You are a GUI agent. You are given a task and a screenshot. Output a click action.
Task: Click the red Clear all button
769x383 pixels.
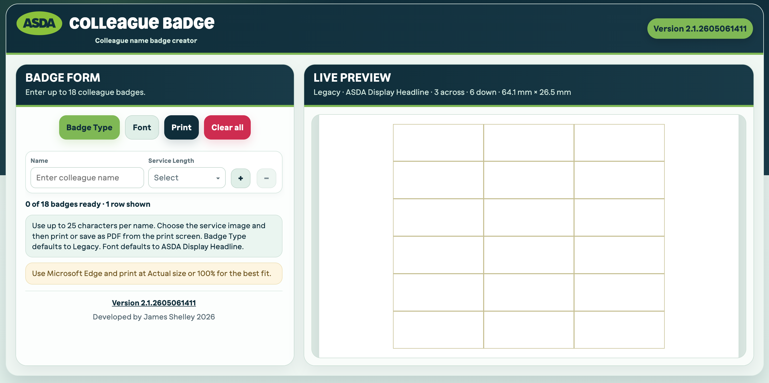click(x=227, y=127)
